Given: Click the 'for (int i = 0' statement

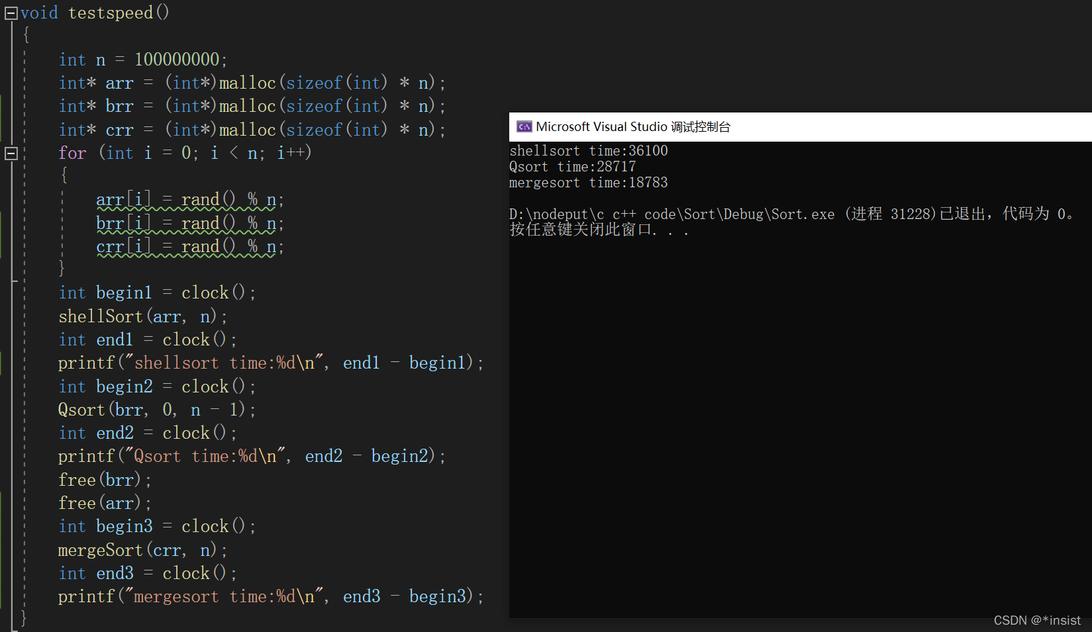Looking at the screenshot, I should pyautogui.click(x=185, y=153).
